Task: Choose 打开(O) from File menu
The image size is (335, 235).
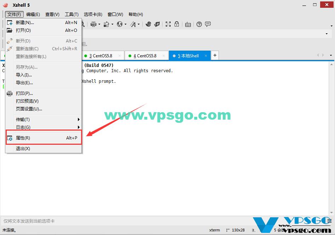Action: [x=44, y=30]
